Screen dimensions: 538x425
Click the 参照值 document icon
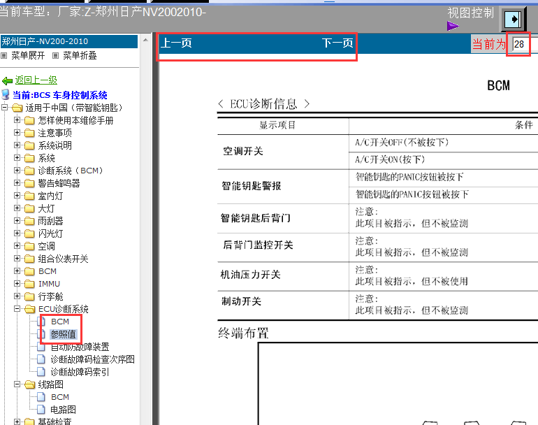pos(41,334)
